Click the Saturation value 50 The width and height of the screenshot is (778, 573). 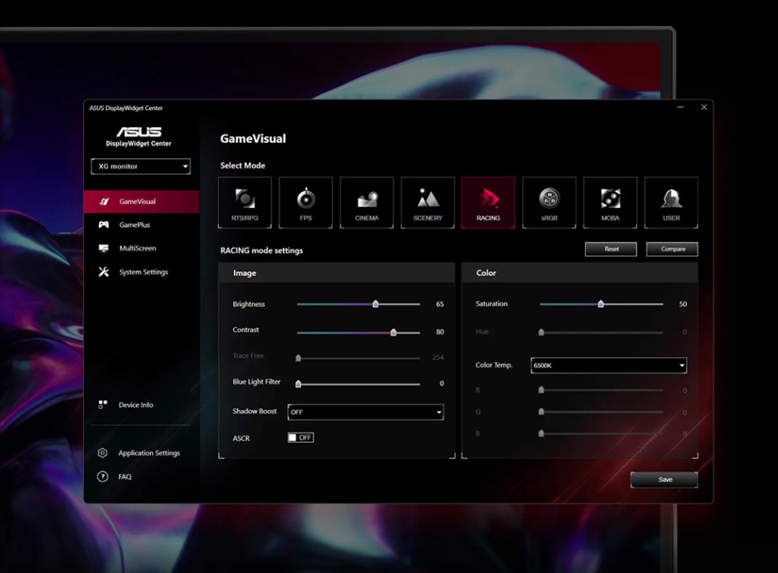tap(683, 304)
